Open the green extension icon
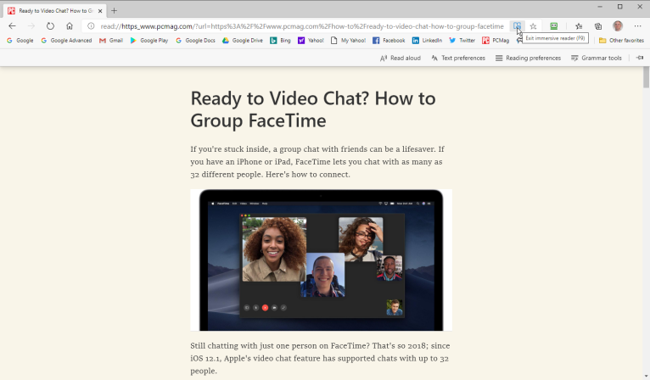 [554, 26]
